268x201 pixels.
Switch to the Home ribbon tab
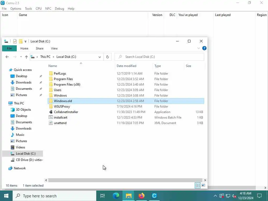click(x=24, y=48)
